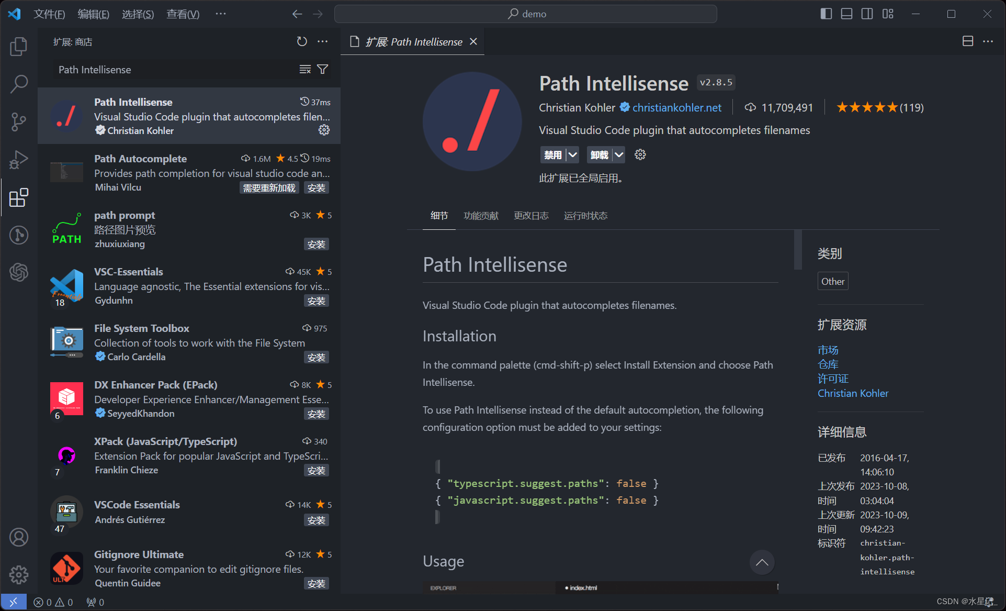This screenshot has height=611, width=1006.
Task: Open the christiankohler.net publisher link
Action: click(x=677, y=107)
